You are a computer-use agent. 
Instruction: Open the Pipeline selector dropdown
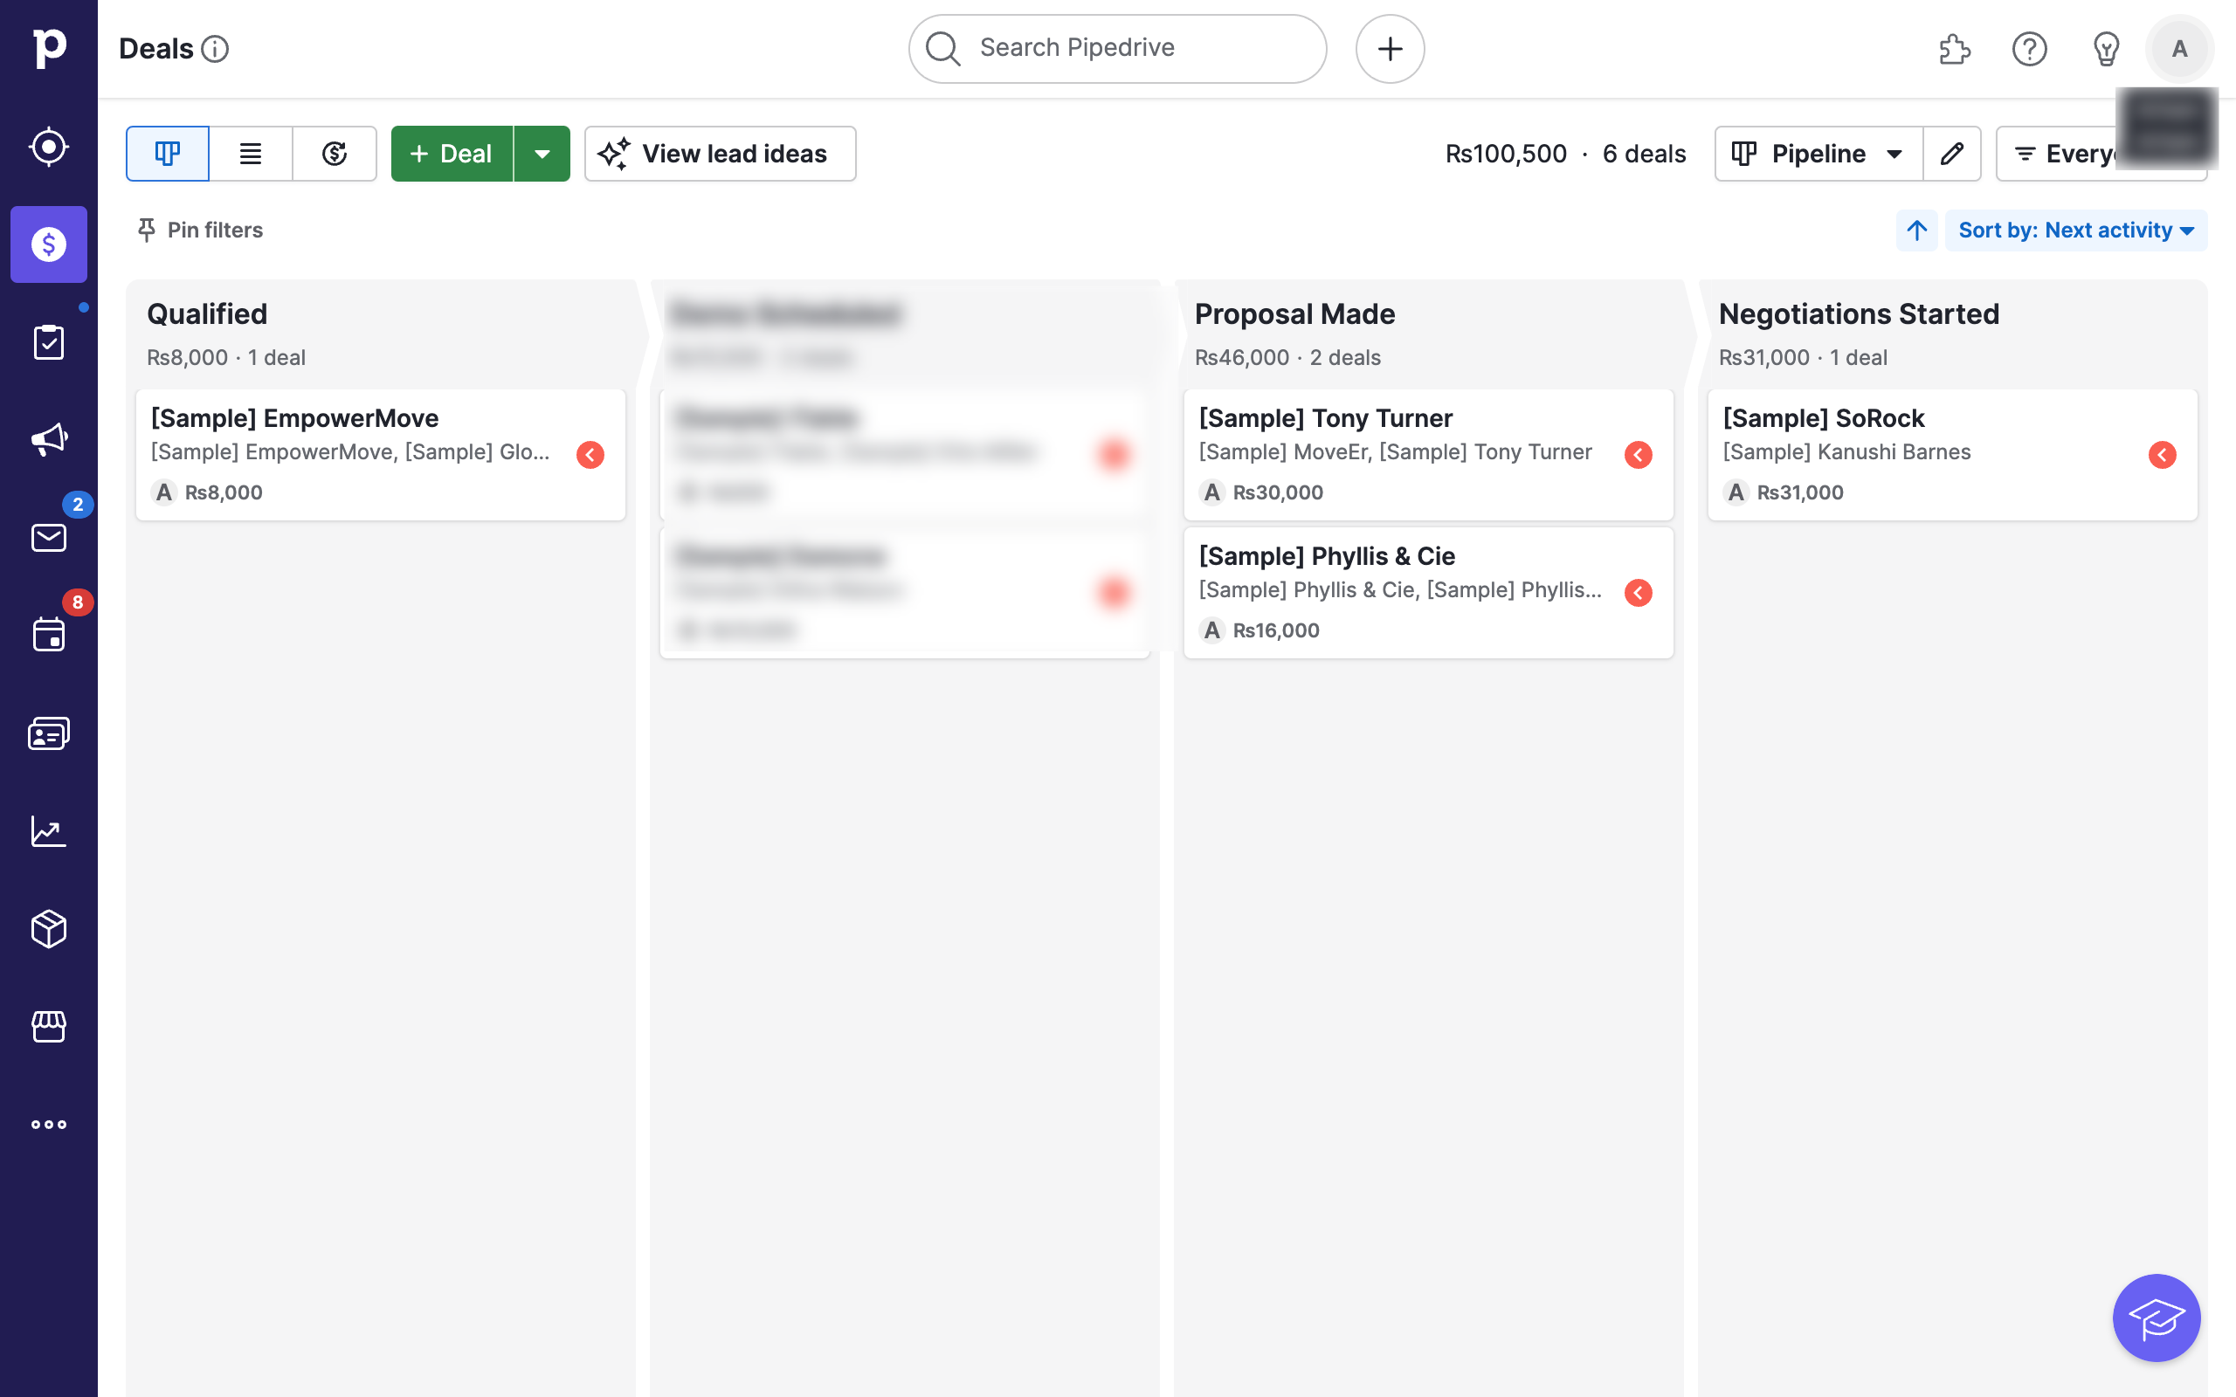click(x=1818, y=155)
